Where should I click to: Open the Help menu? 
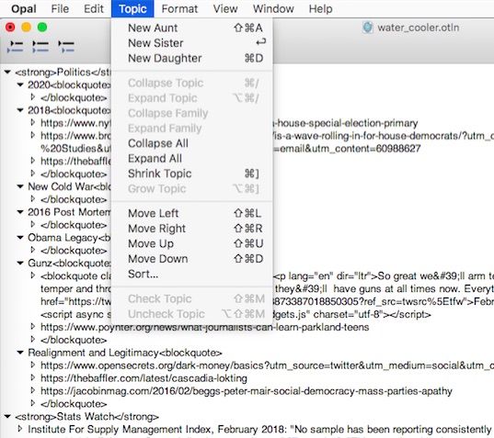tap(320, 9)
